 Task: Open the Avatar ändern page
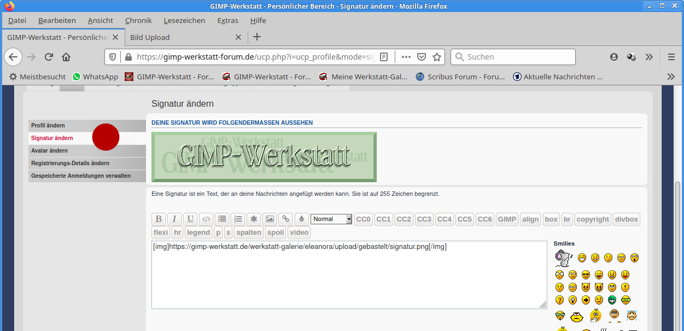pos(49,151)
